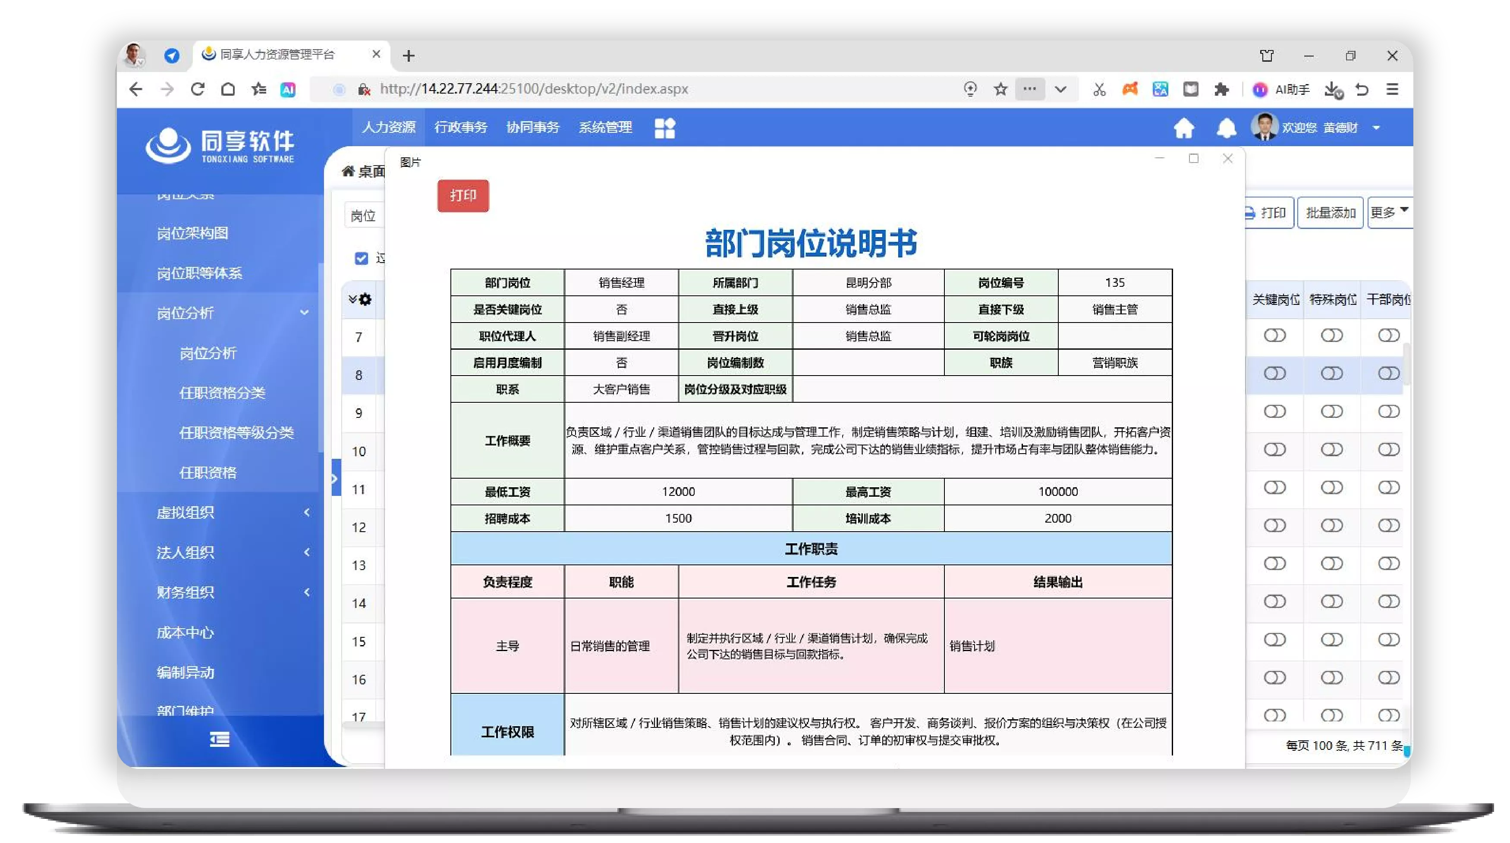Launch the AI助手 assistant

coord(1281,89)
